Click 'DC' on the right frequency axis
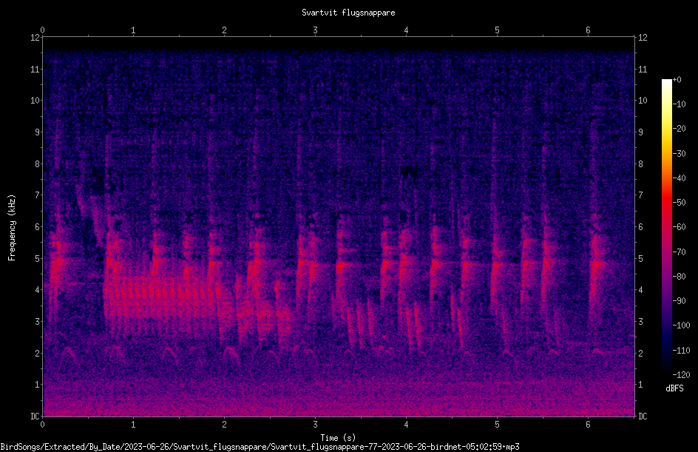698x452 pixels. click(x=643, y=416)
